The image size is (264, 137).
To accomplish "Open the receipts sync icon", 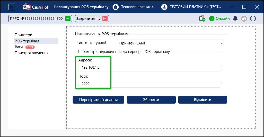I will (x=202, y=19).
